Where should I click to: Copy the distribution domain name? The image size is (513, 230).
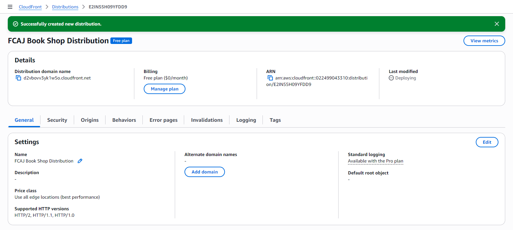(18, 78)
